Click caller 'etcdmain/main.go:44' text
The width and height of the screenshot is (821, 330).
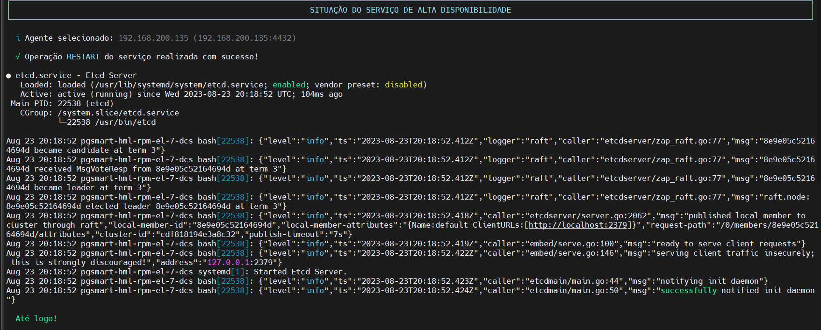[574, 281]
